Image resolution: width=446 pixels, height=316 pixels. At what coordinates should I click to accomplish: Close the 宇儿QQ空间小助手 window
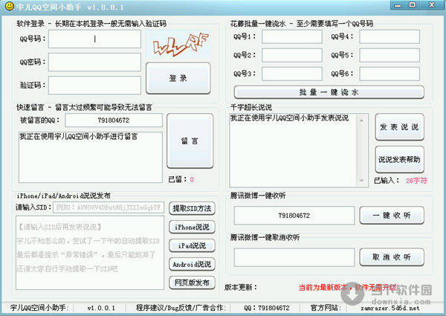(x=432, y=5)
